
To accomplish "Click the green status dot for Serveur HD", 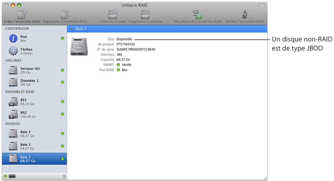I will [63, 70].
